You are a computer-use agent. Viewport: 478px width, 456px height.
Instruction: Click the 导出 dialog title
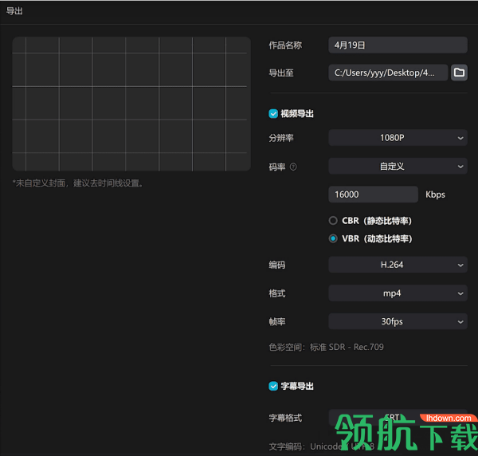[x=14, y=11]
